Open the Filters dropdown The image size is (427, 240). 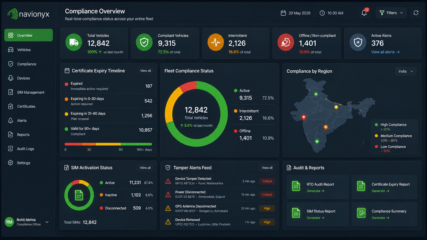click(x=391, y=13)
